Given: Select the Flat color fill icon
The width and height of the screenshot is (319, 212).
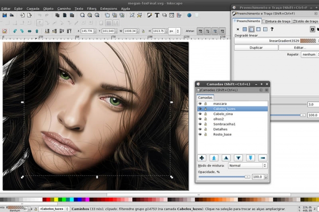Looking at the screenshot, I should pyautogui.click(x=245, y=29).
